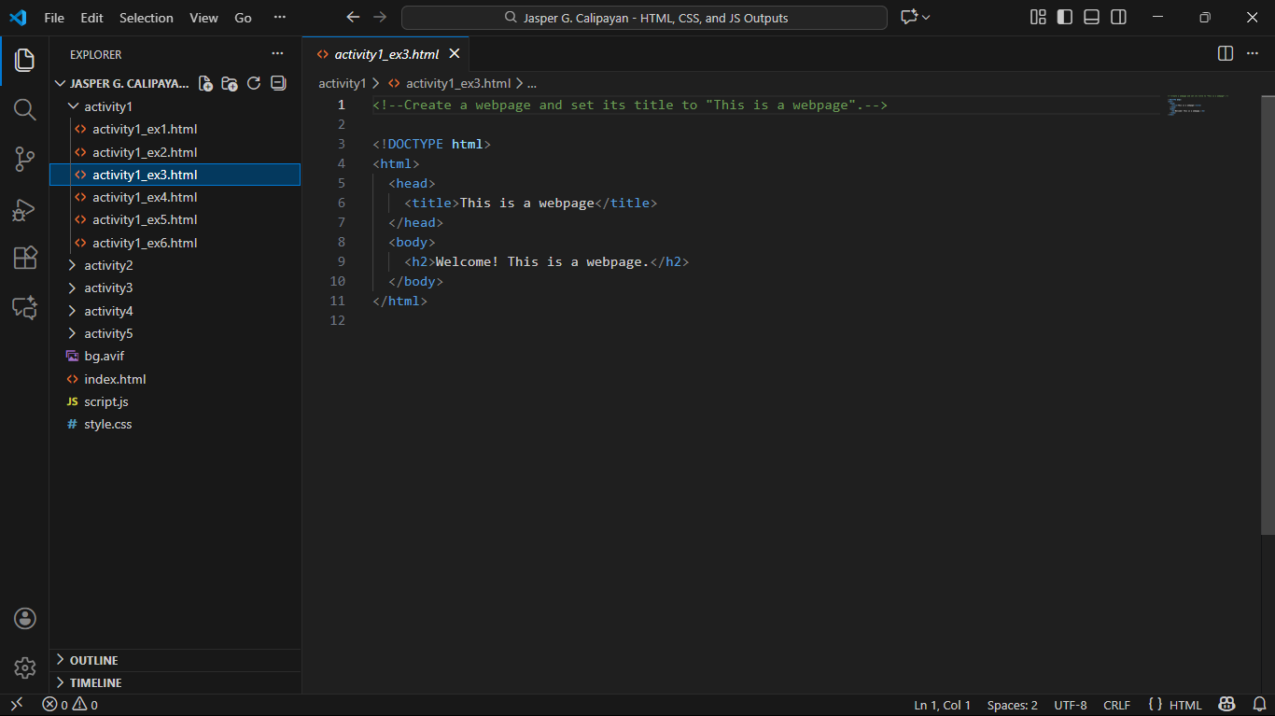This screenshot has width=1275, height=716.
Task: Expand the OUTLINE section
Action: pos(93,660)
